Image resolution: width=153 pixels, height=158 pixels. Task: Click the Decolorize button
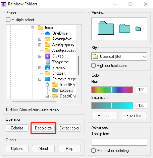coord(43,128)
